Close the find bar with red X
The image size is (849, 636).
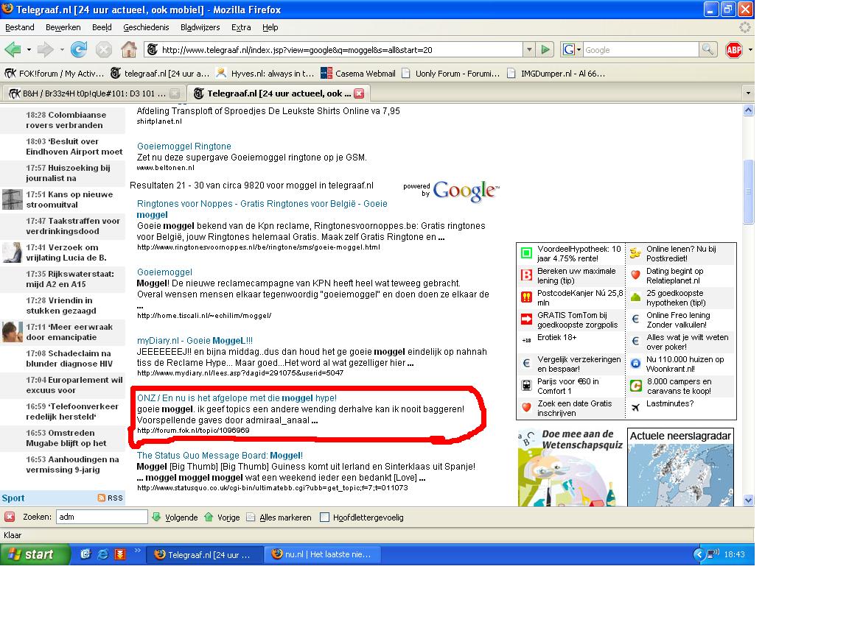click(x=10, y=517)
